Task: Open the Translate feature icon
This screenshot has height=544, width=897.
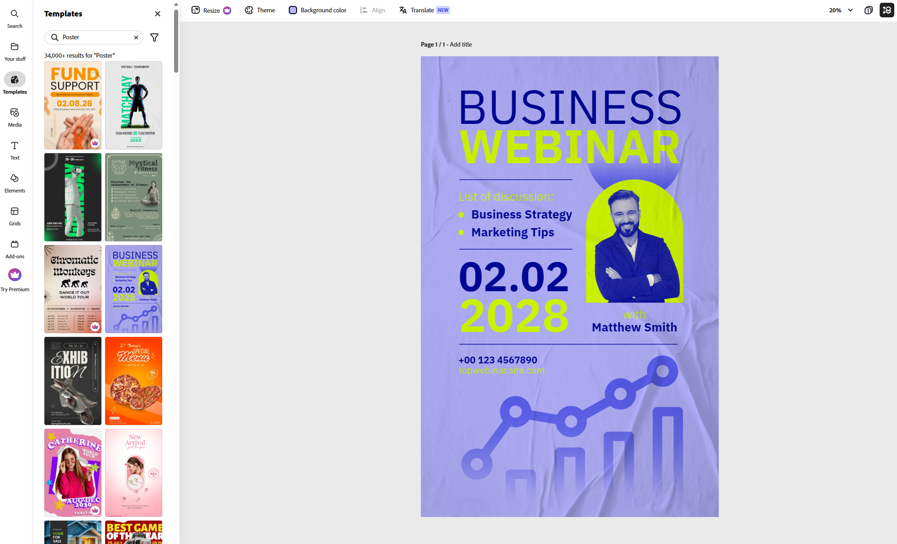Action: [x=404, y=10]
